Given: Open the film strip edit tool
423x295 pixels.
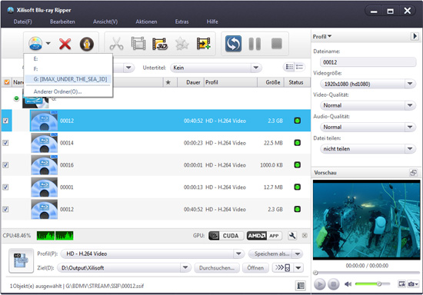Looking at the screenshot, I should (x=138, y=43).
